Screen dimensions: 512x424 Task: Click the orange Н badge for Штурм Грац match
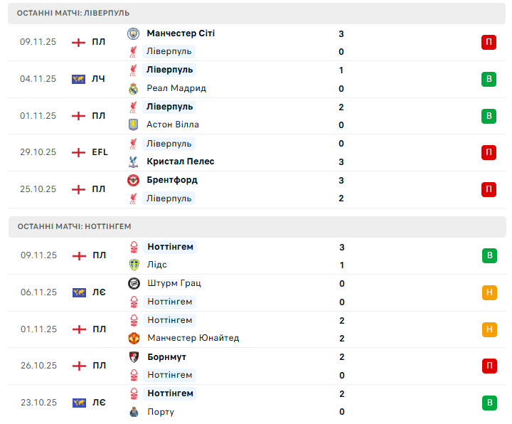[x=489, y=292]
